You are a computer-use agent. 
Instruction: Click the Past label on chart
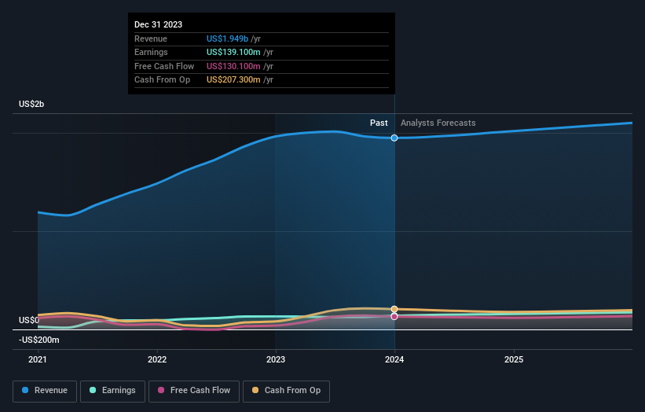(x=379, y=123)
